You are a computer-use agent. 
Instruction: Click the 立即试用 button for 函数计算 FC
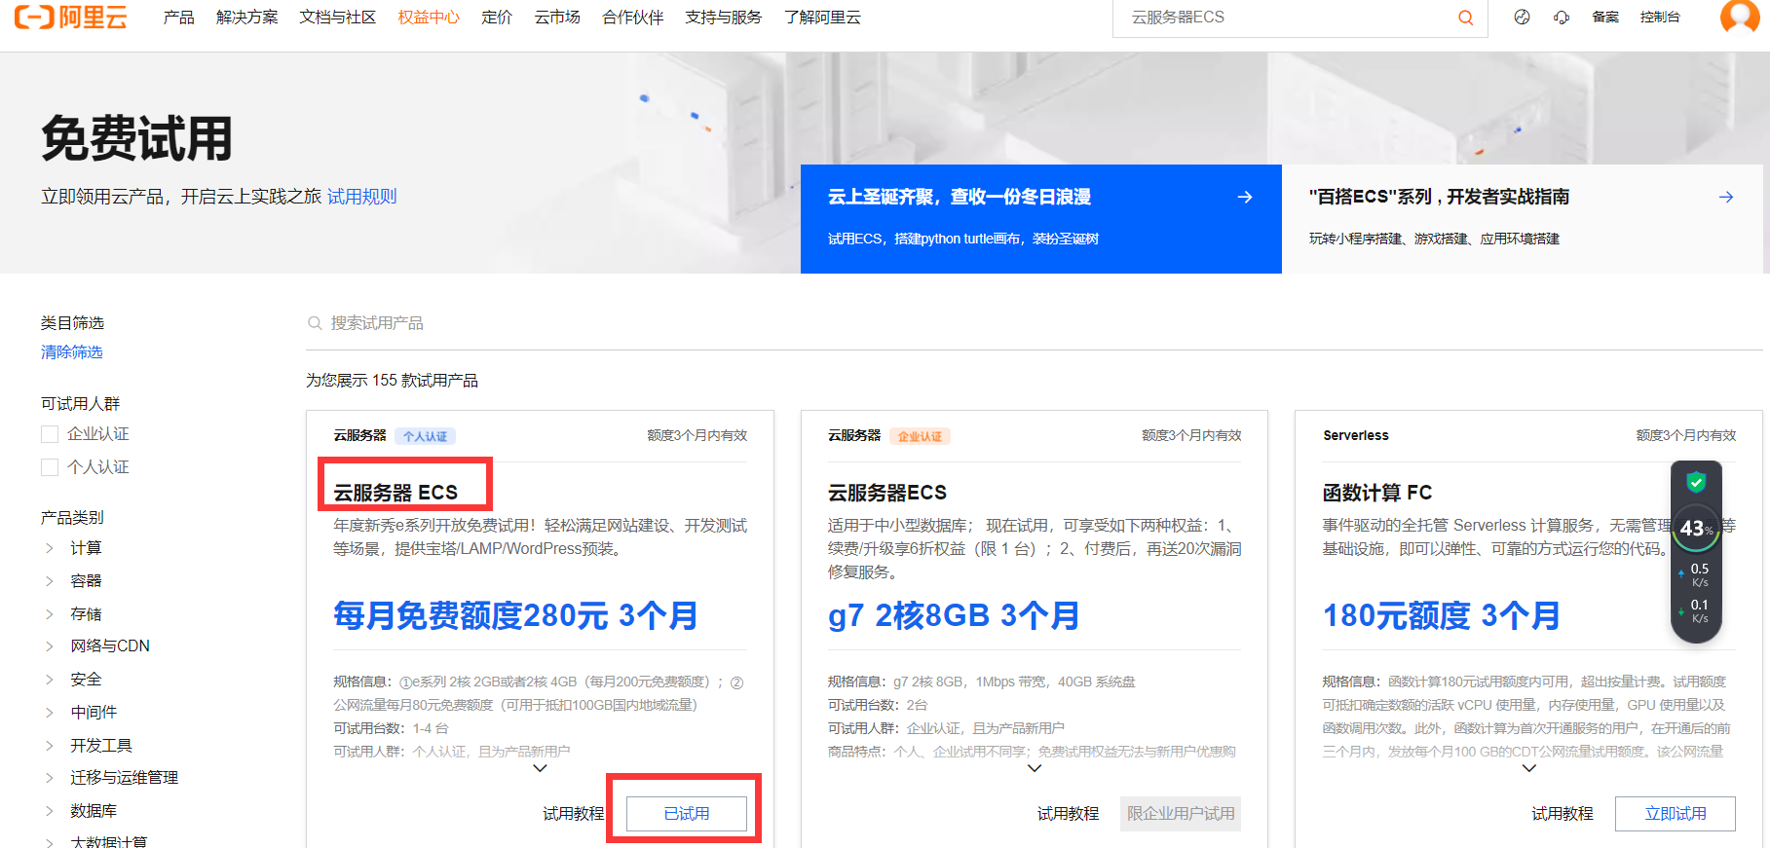[x=1676, y=814]
